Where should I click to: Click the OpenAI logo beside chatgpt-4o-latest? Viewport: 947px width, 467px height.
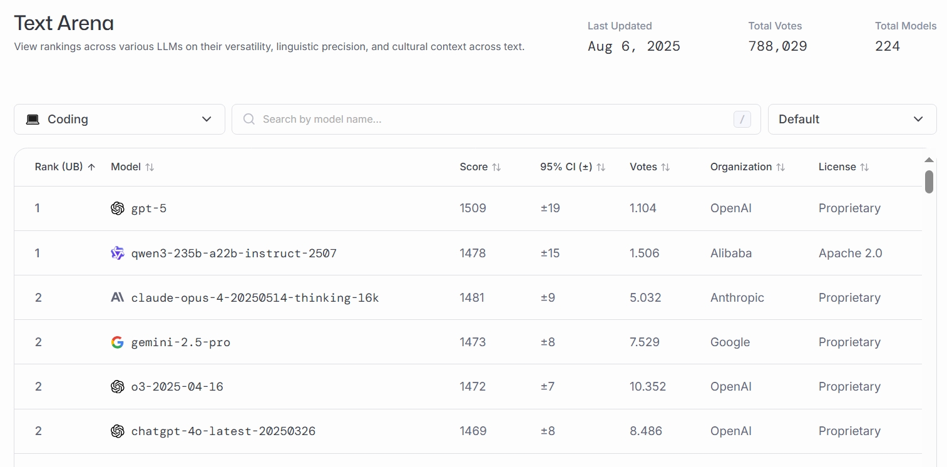pyautogui.click(x=117, y=431)
